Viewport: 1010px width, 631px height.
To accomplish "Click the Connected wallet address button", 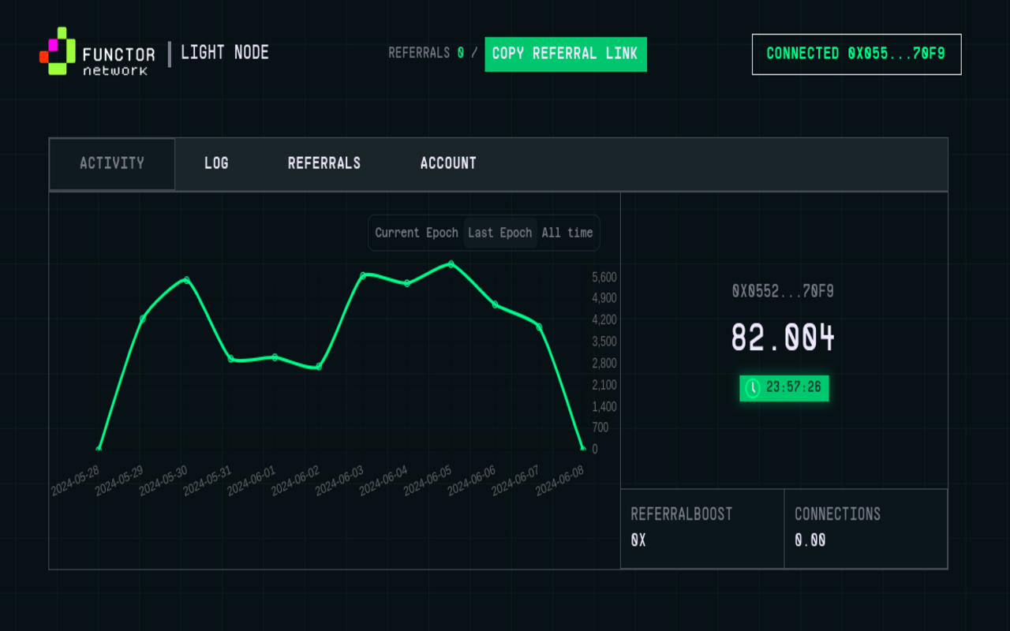I will (856, 54).
